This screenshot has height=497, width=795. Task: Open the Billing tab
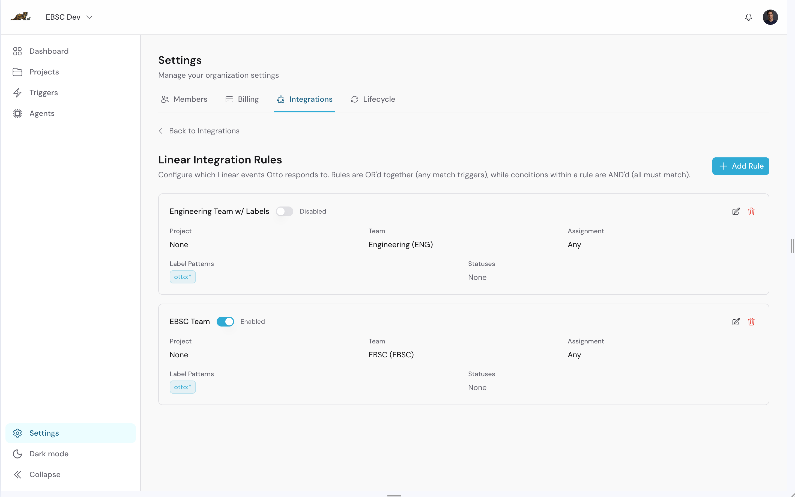click(242, 99)
